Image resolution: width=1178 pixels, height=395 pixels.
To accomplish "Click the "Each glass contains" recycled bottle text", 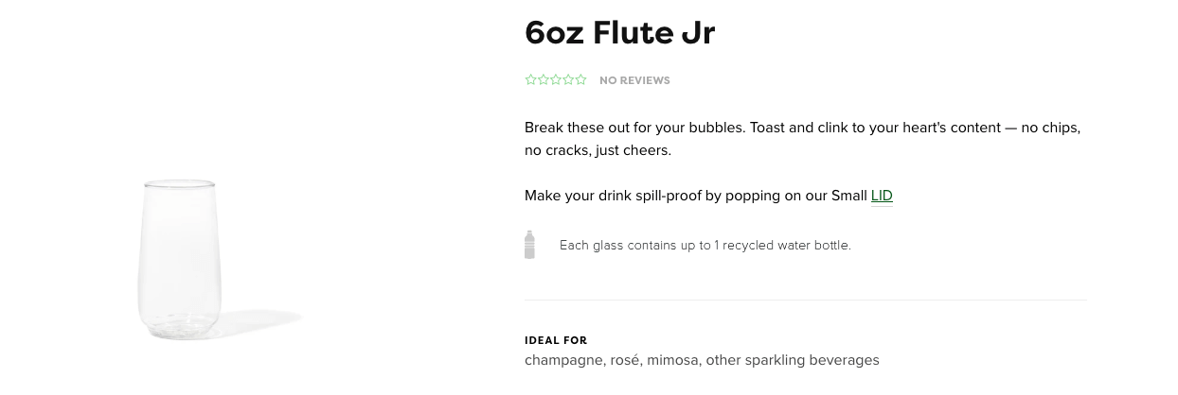I will (x=705, y=246).
